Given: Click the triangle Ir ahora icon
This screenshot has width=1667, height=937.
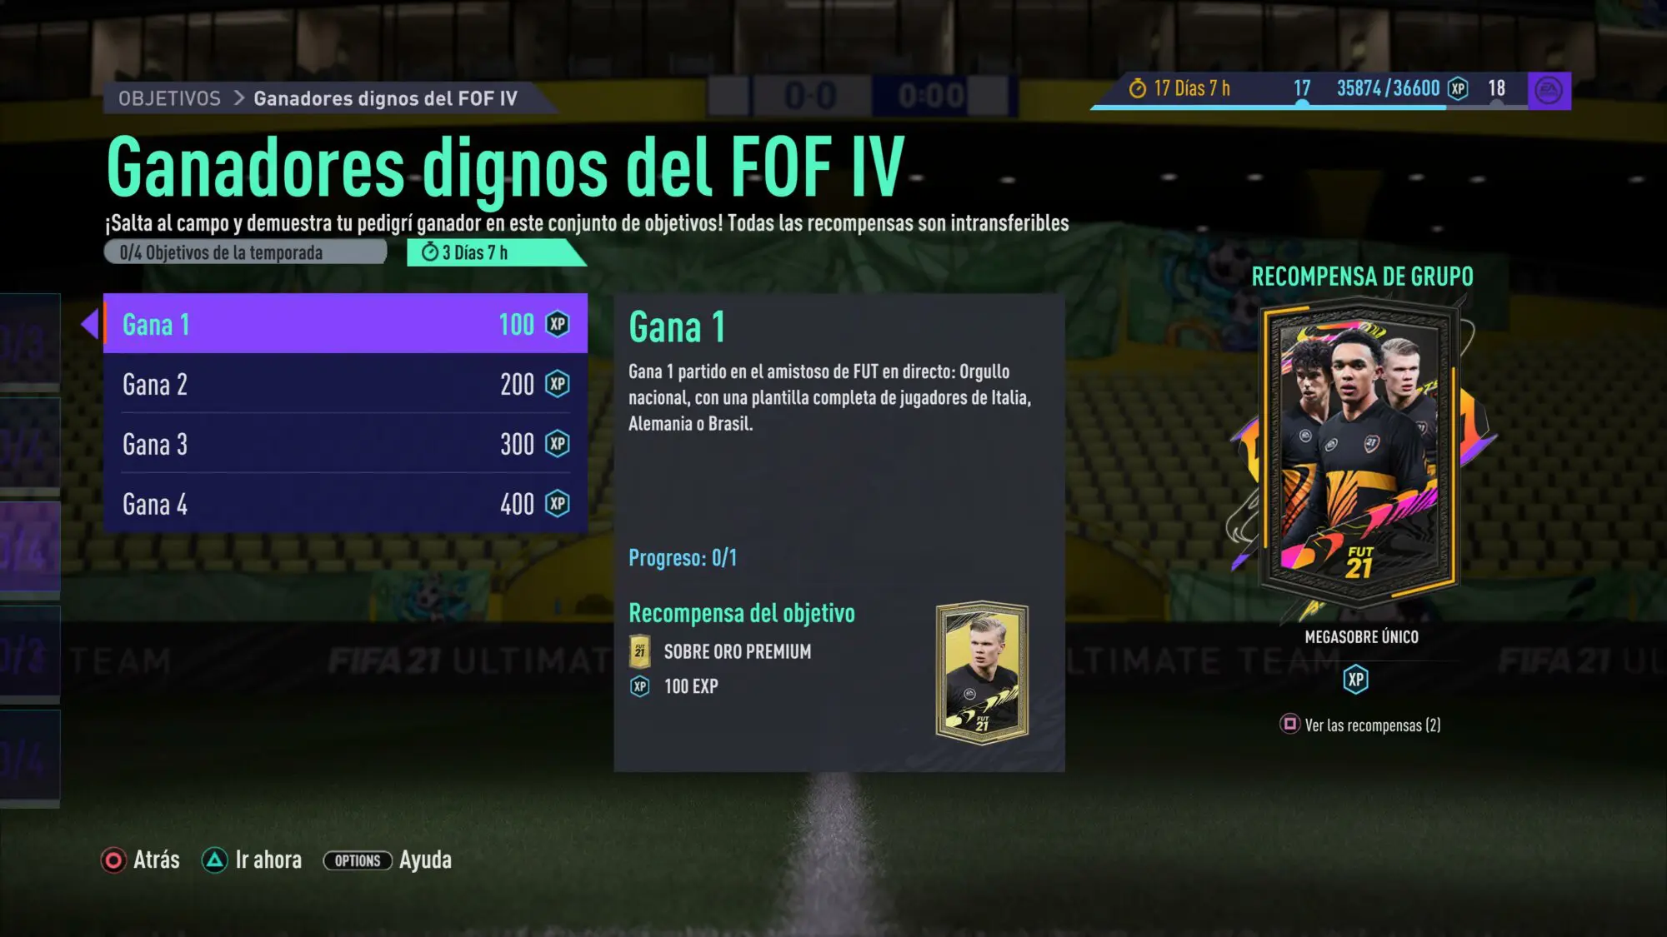Looking at the screenshot, I should [x=215, y=860].
